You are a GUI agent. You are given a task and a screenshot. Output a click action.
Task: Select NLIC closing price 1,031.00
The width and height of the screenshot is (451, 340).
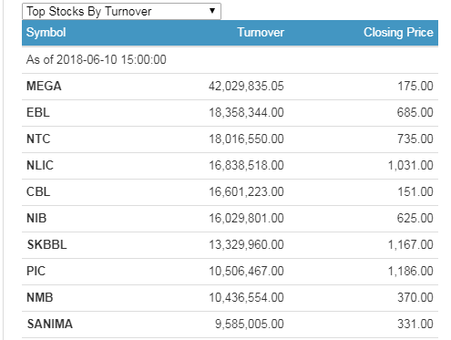411,165
